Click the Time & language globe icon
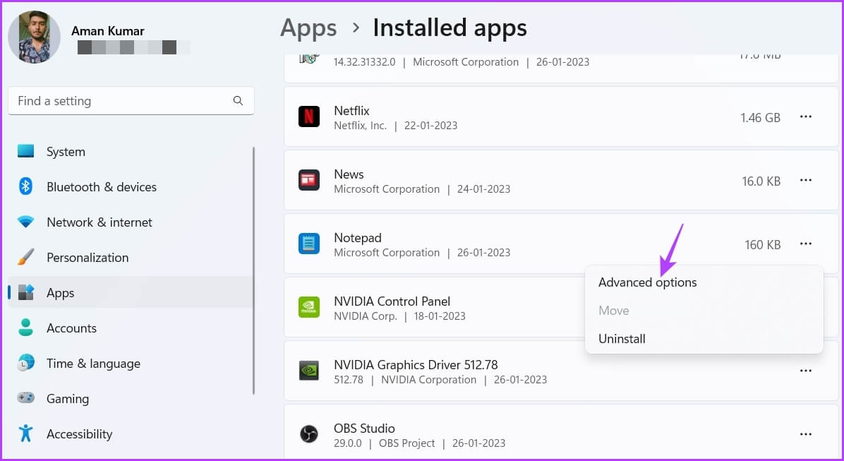This screenshot has height=461, width=844. [x=26, y=363]
